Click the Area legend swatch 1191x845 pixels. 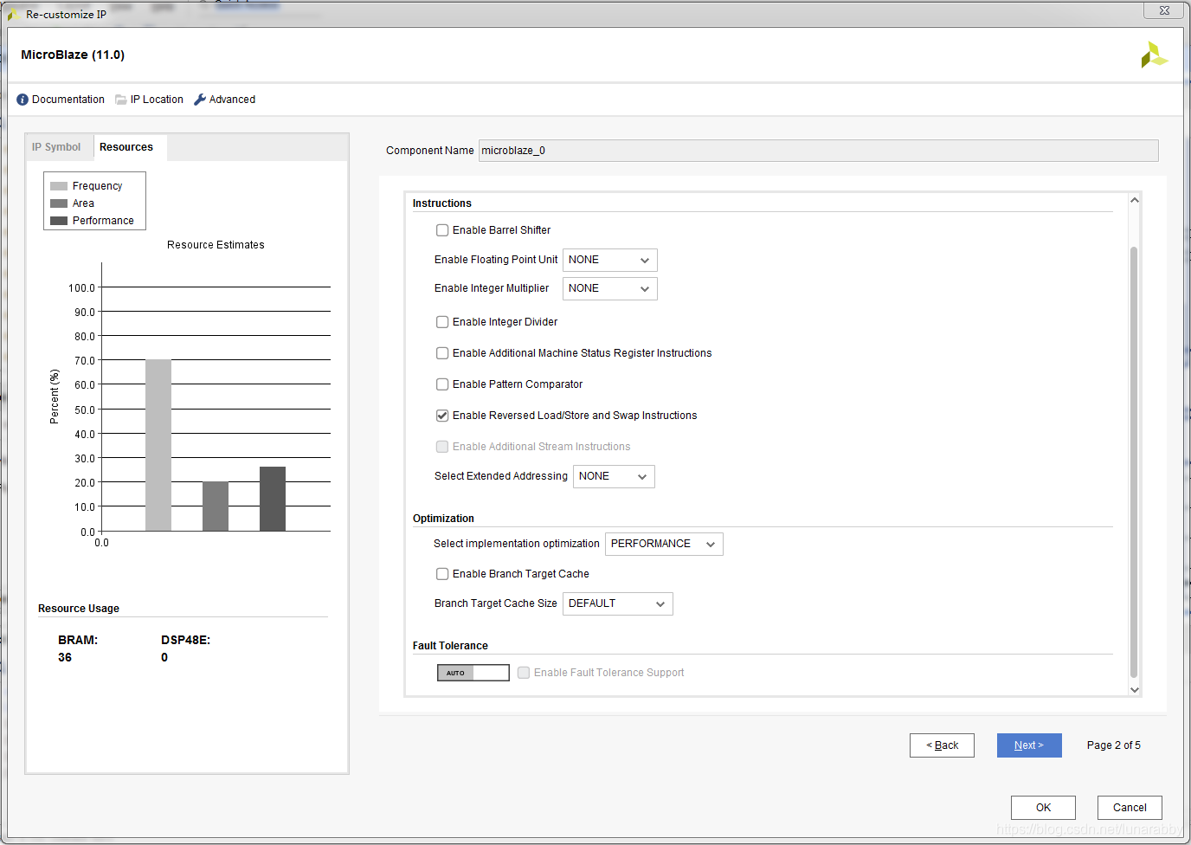pyautogui.click(x=59, y=203)
